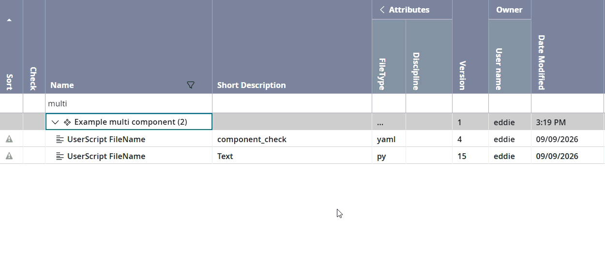This screenshot has height=262, width=605.
Task: Collapse the Attributes column group chevron
Action: tap(382, 10)
